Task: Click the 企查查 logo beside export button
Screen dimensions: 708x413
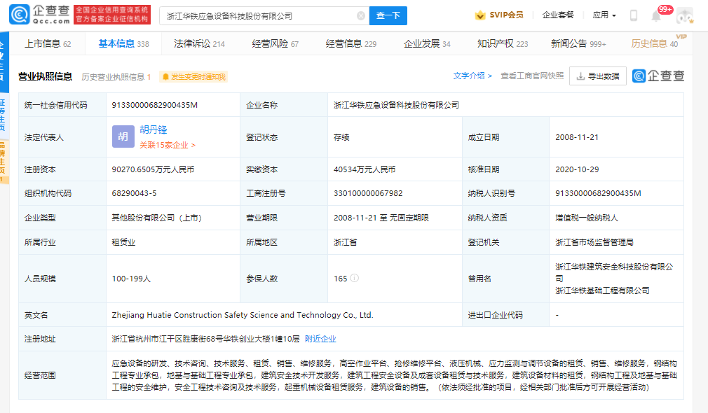Action: pos(658,76)
